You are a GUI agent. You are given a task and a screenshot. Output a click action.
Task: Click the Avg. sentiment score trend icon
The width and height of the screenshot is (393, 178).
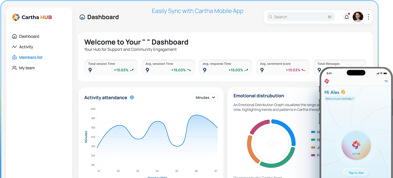[304, 70]
